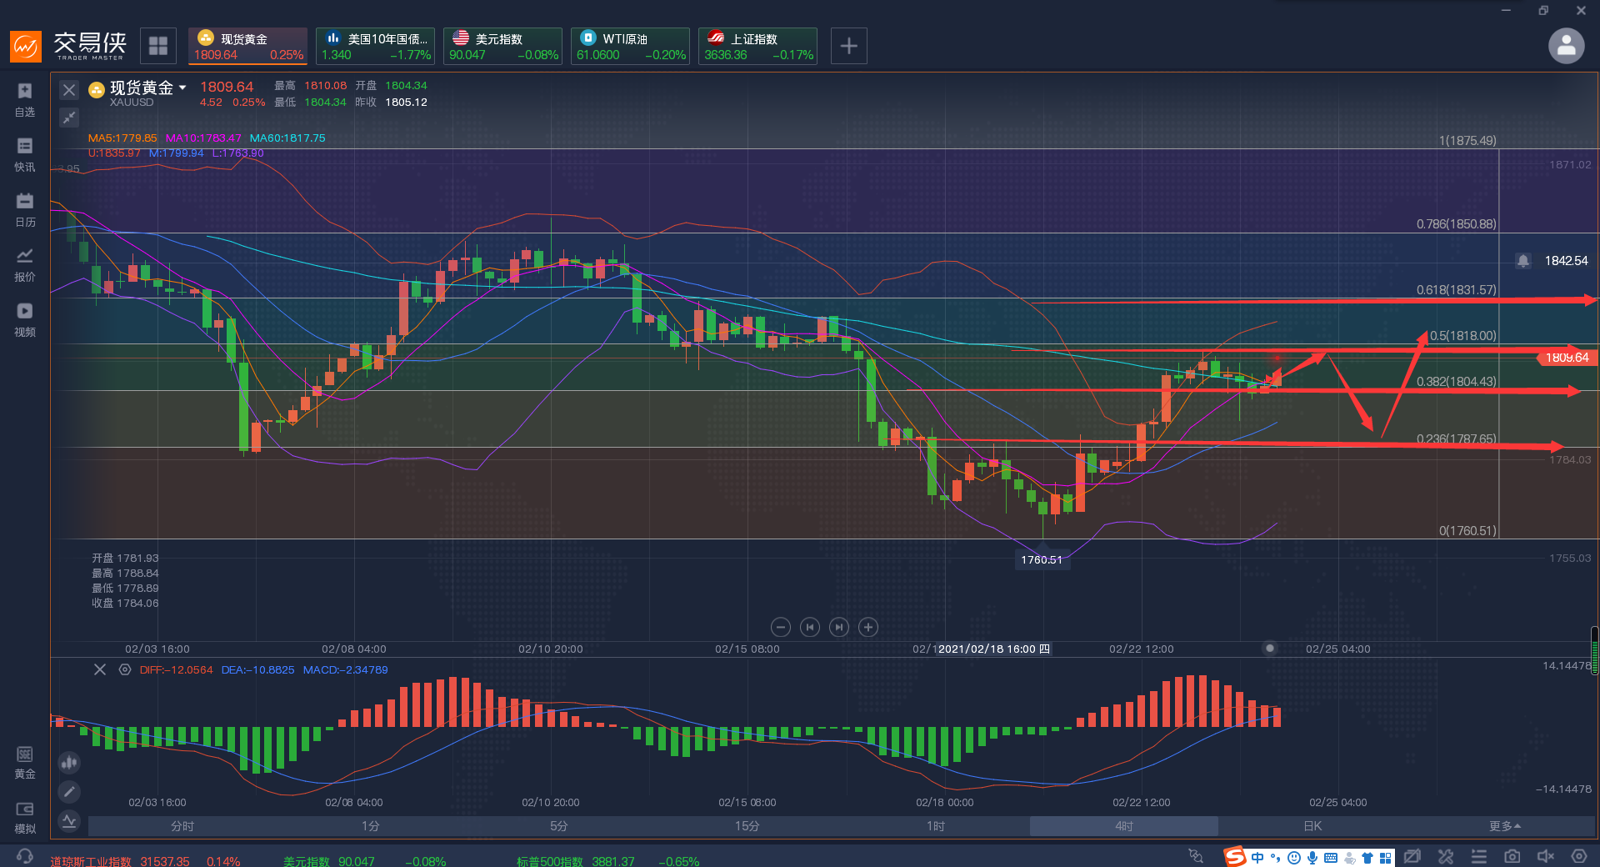
Task: Open the 视频 video sidebar icon
Action: point(25,319)
